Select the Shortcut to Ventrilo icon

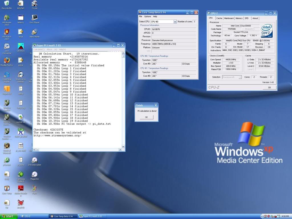[x=21, y=77]
